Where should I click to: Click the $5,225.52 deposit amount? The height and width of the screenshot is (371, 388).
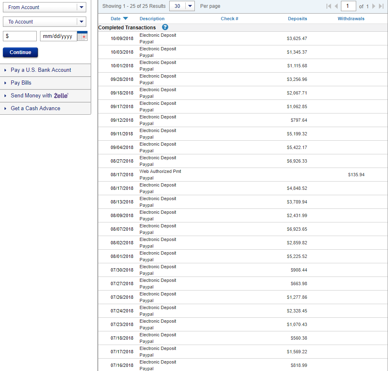297,256
